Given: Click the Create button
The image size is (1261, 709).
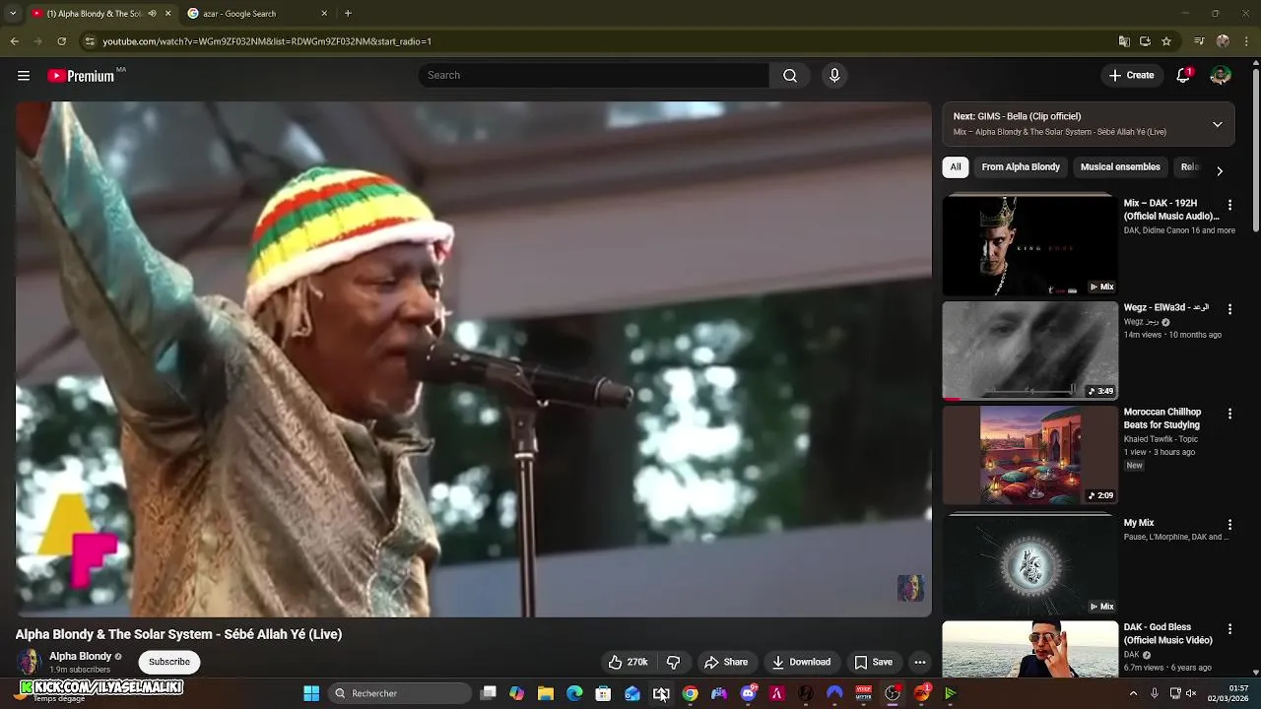Looking at the screenshot, I should coord(1131,76).
